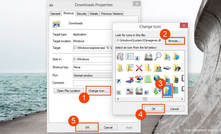
Task: Select the small blue down-arrow icon
Action: [137, 58]
